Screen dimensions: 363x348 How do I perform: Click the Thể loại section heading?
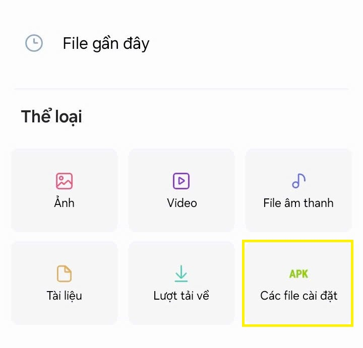tap(51, 117)
